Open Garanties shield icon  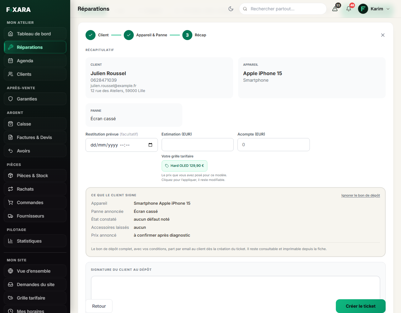11,99
